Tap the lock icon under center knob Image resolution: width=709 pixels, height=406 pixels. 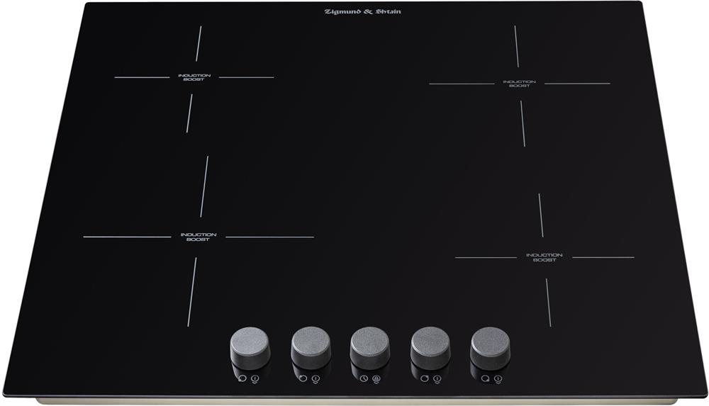376,378
